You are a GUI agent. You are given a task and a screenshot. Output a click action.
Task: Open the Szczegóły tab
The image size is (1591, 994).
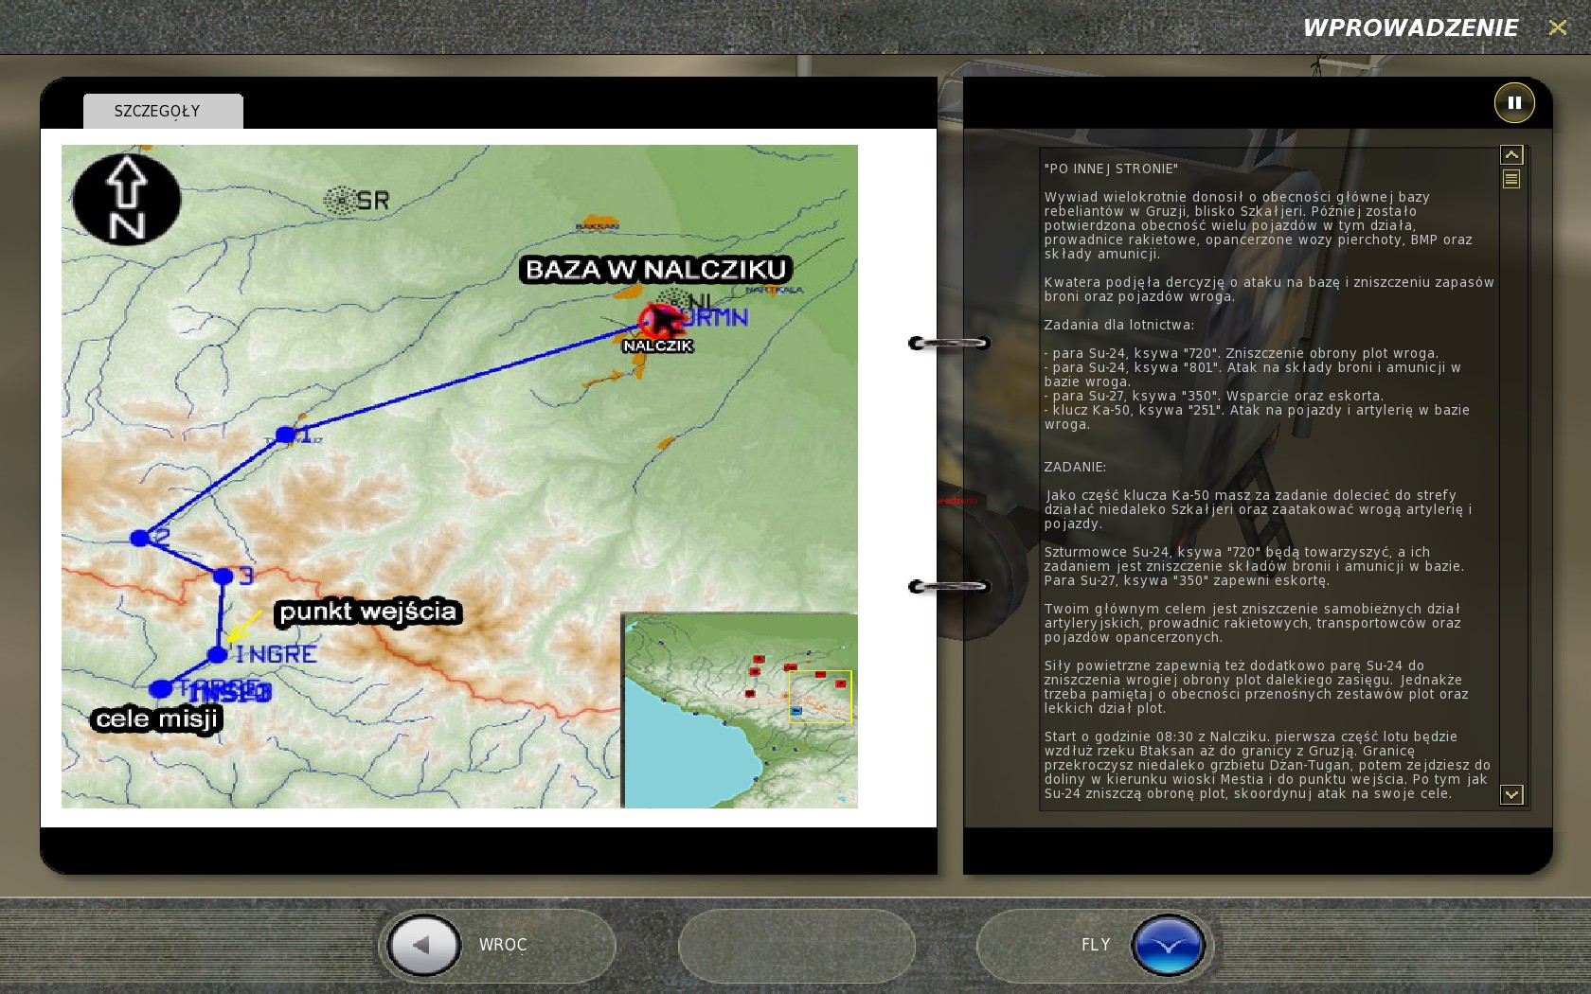point(163,111)
